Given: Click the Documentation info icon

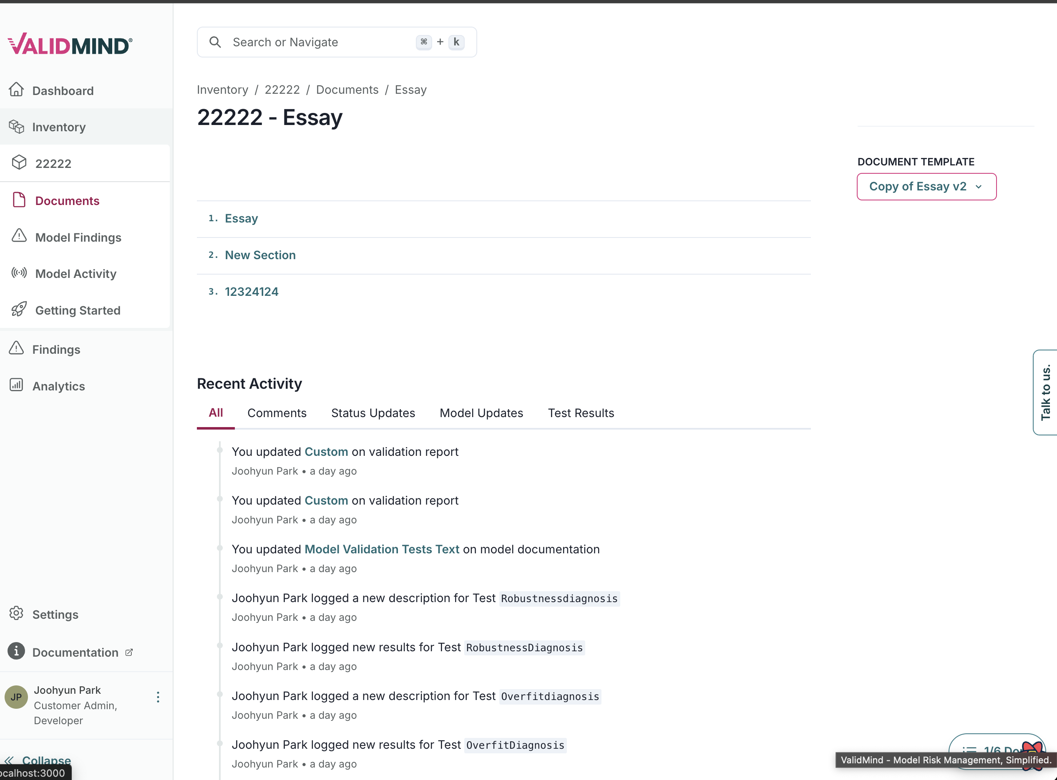Looking at the screenshot, I should pos(16,652).
